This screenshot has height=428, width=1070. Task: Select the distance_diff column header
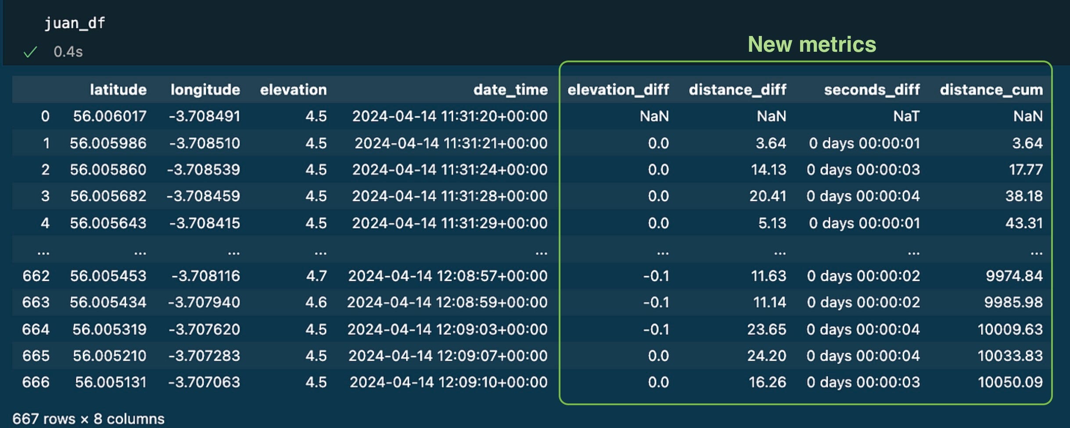click(737, 89)
